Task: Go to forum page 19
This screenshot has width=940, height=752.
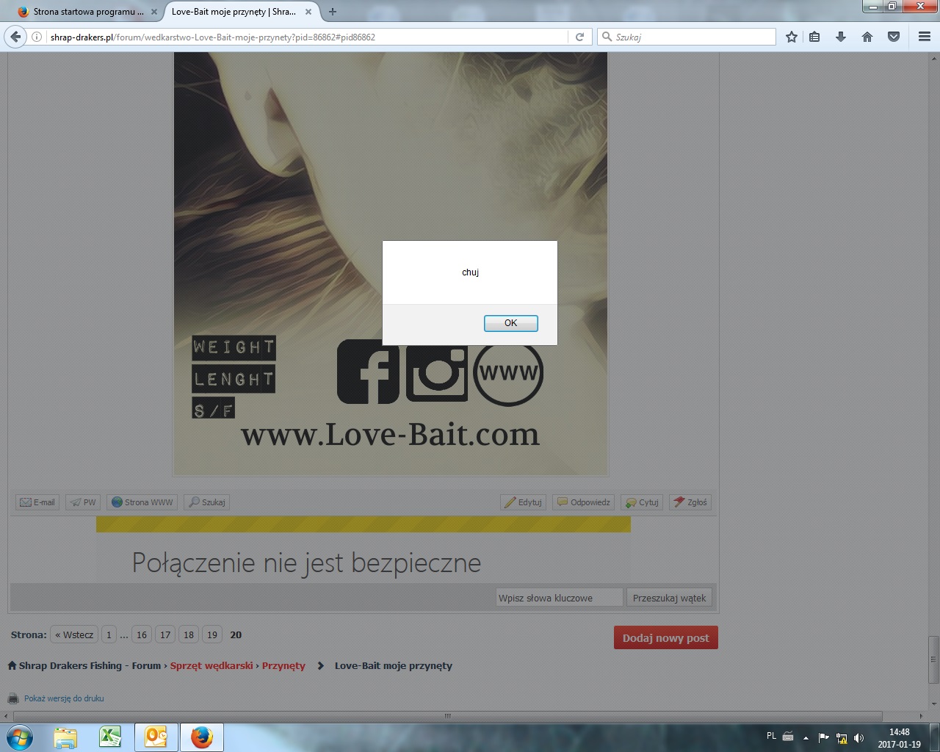Action: click(x=212, y=635)
